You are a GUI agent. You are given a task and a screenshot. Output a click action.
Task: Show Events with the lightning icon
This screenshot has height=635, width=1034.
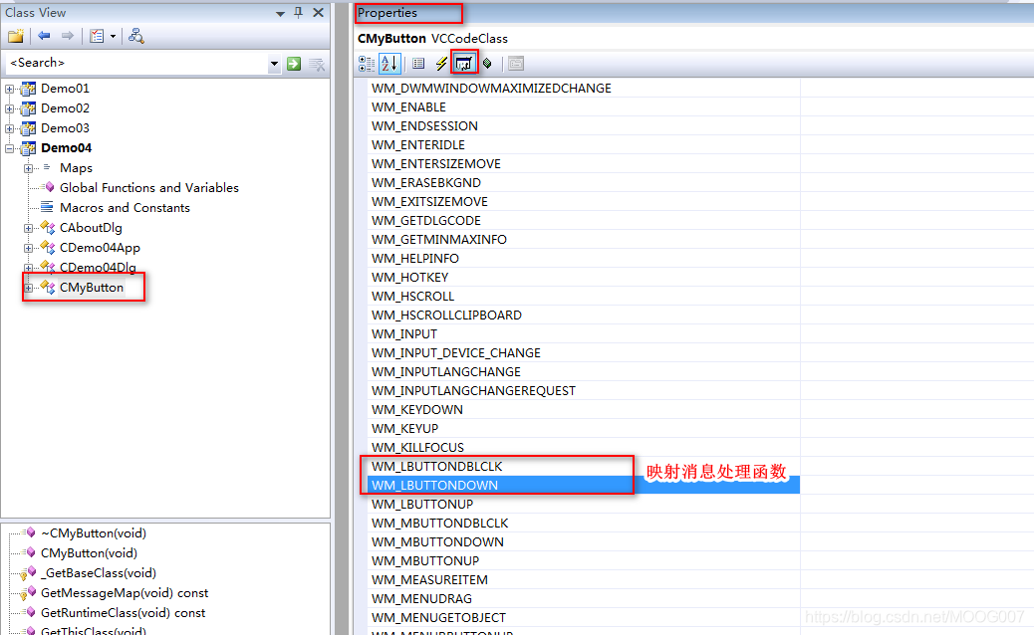click(441, 64)
